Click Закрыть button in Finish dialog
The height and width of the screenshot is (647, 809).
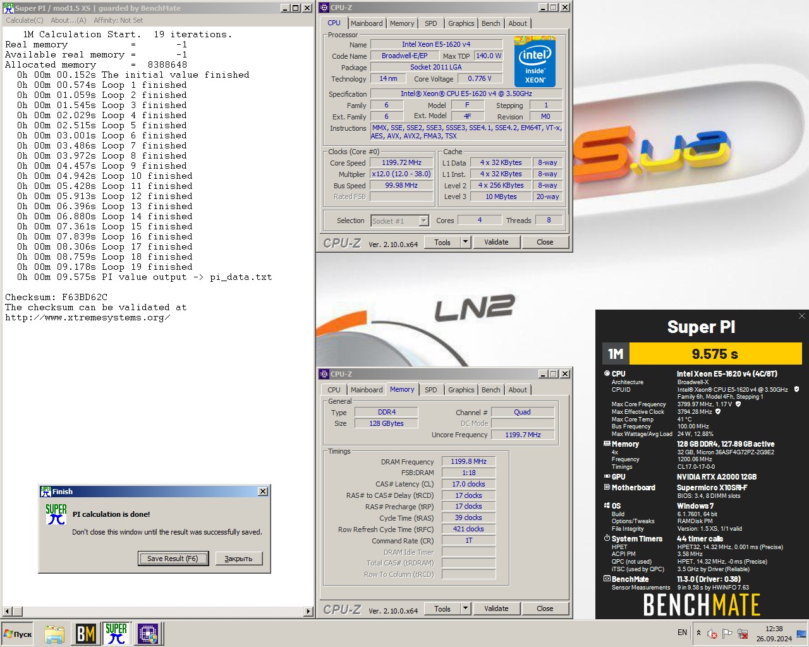[x=238, y=559]
